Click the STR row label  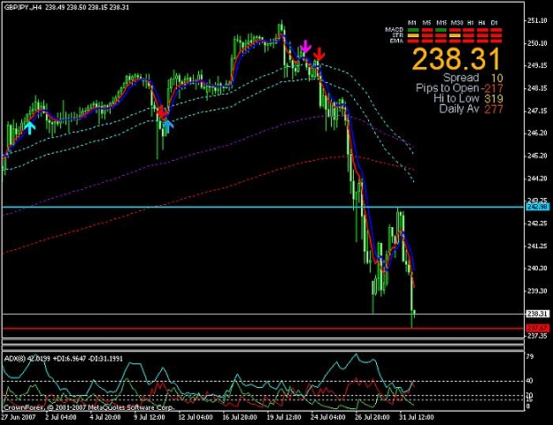[x=397, y=35]
